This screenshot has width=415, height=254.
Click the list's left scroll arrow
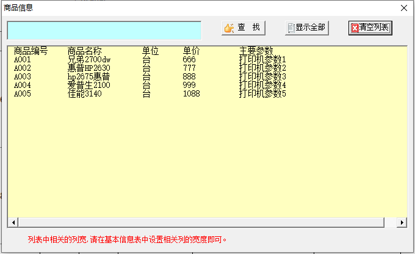[13, 222]
